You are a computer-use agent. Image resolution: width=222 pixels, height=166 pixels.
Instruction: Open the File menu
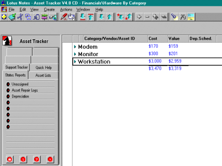(x=11, y=9)
